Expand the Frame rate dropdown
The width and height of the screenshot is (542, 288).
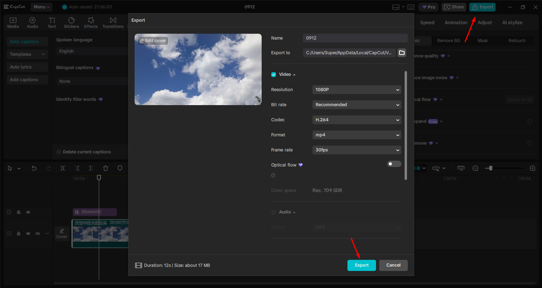coord(356,150)
